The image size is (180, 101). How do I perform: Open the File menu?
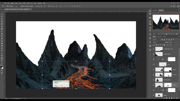5,3
